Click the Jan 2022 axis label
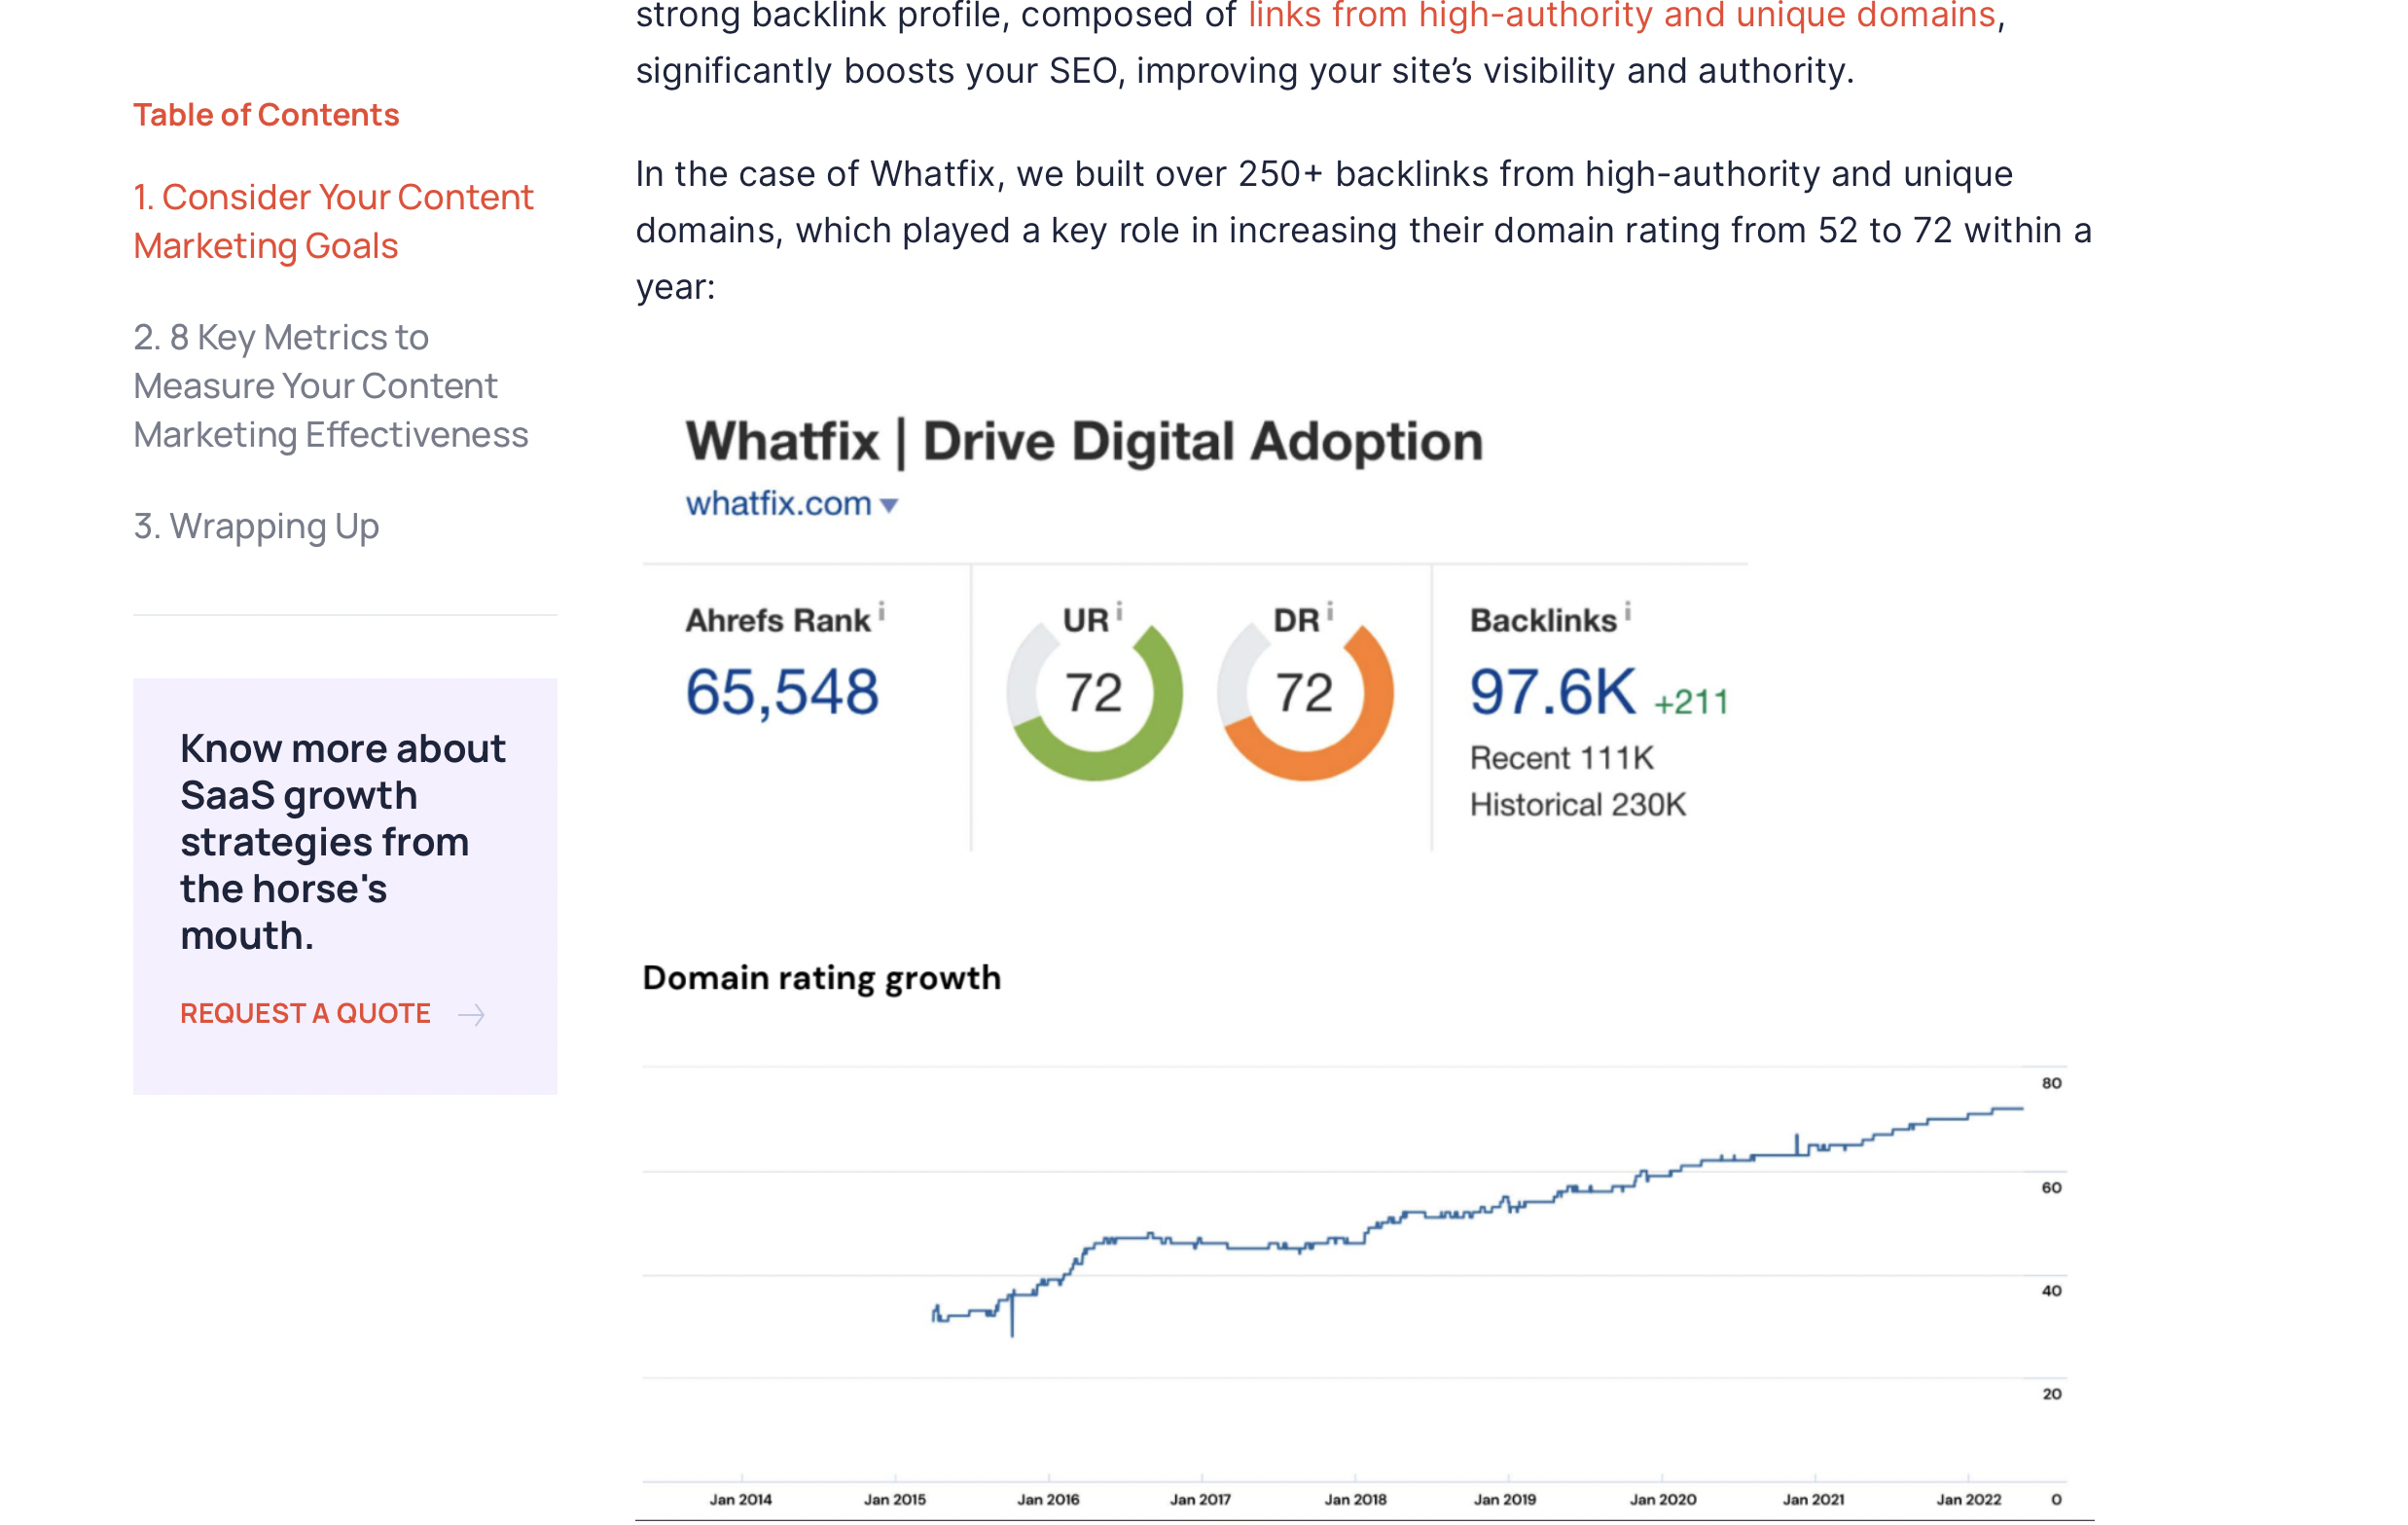 pyautogui.click(x=1968, y=1498)
